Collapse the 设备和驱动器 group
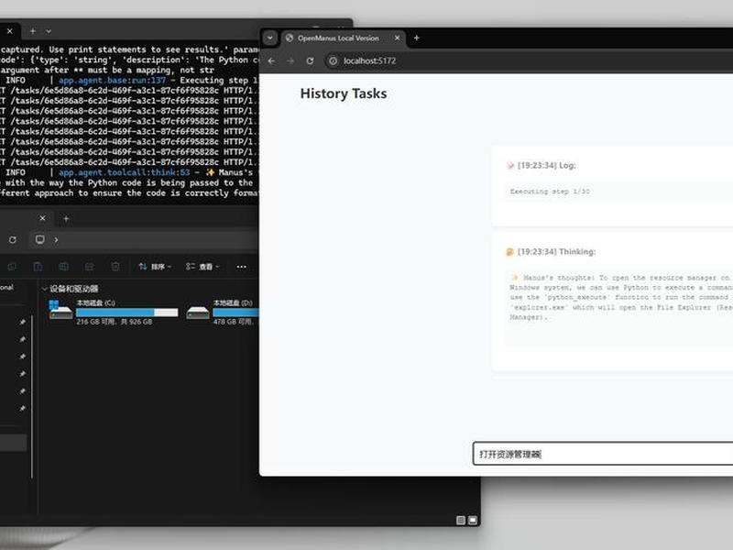Viewport: 733px width, 550px height. click(45, 289)
